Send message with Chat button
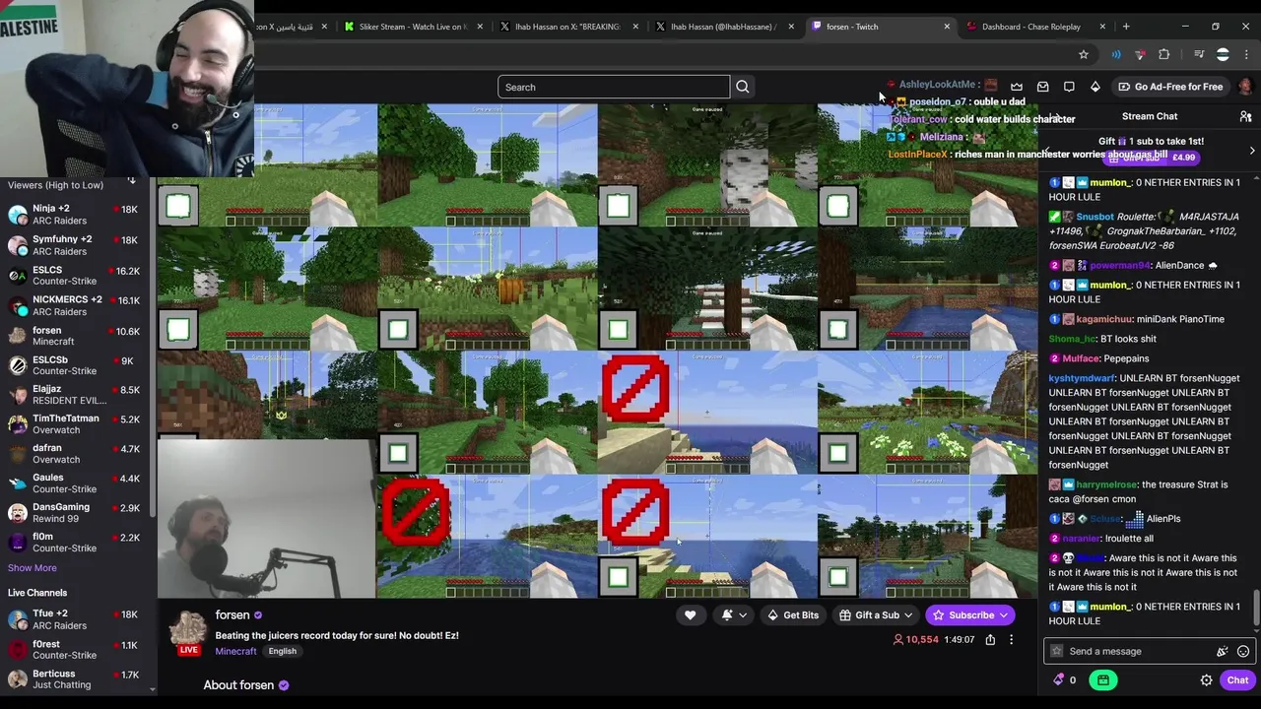Image resolution: width=1261 pixels, height=709 pixels. click(x=1237, y=680)
